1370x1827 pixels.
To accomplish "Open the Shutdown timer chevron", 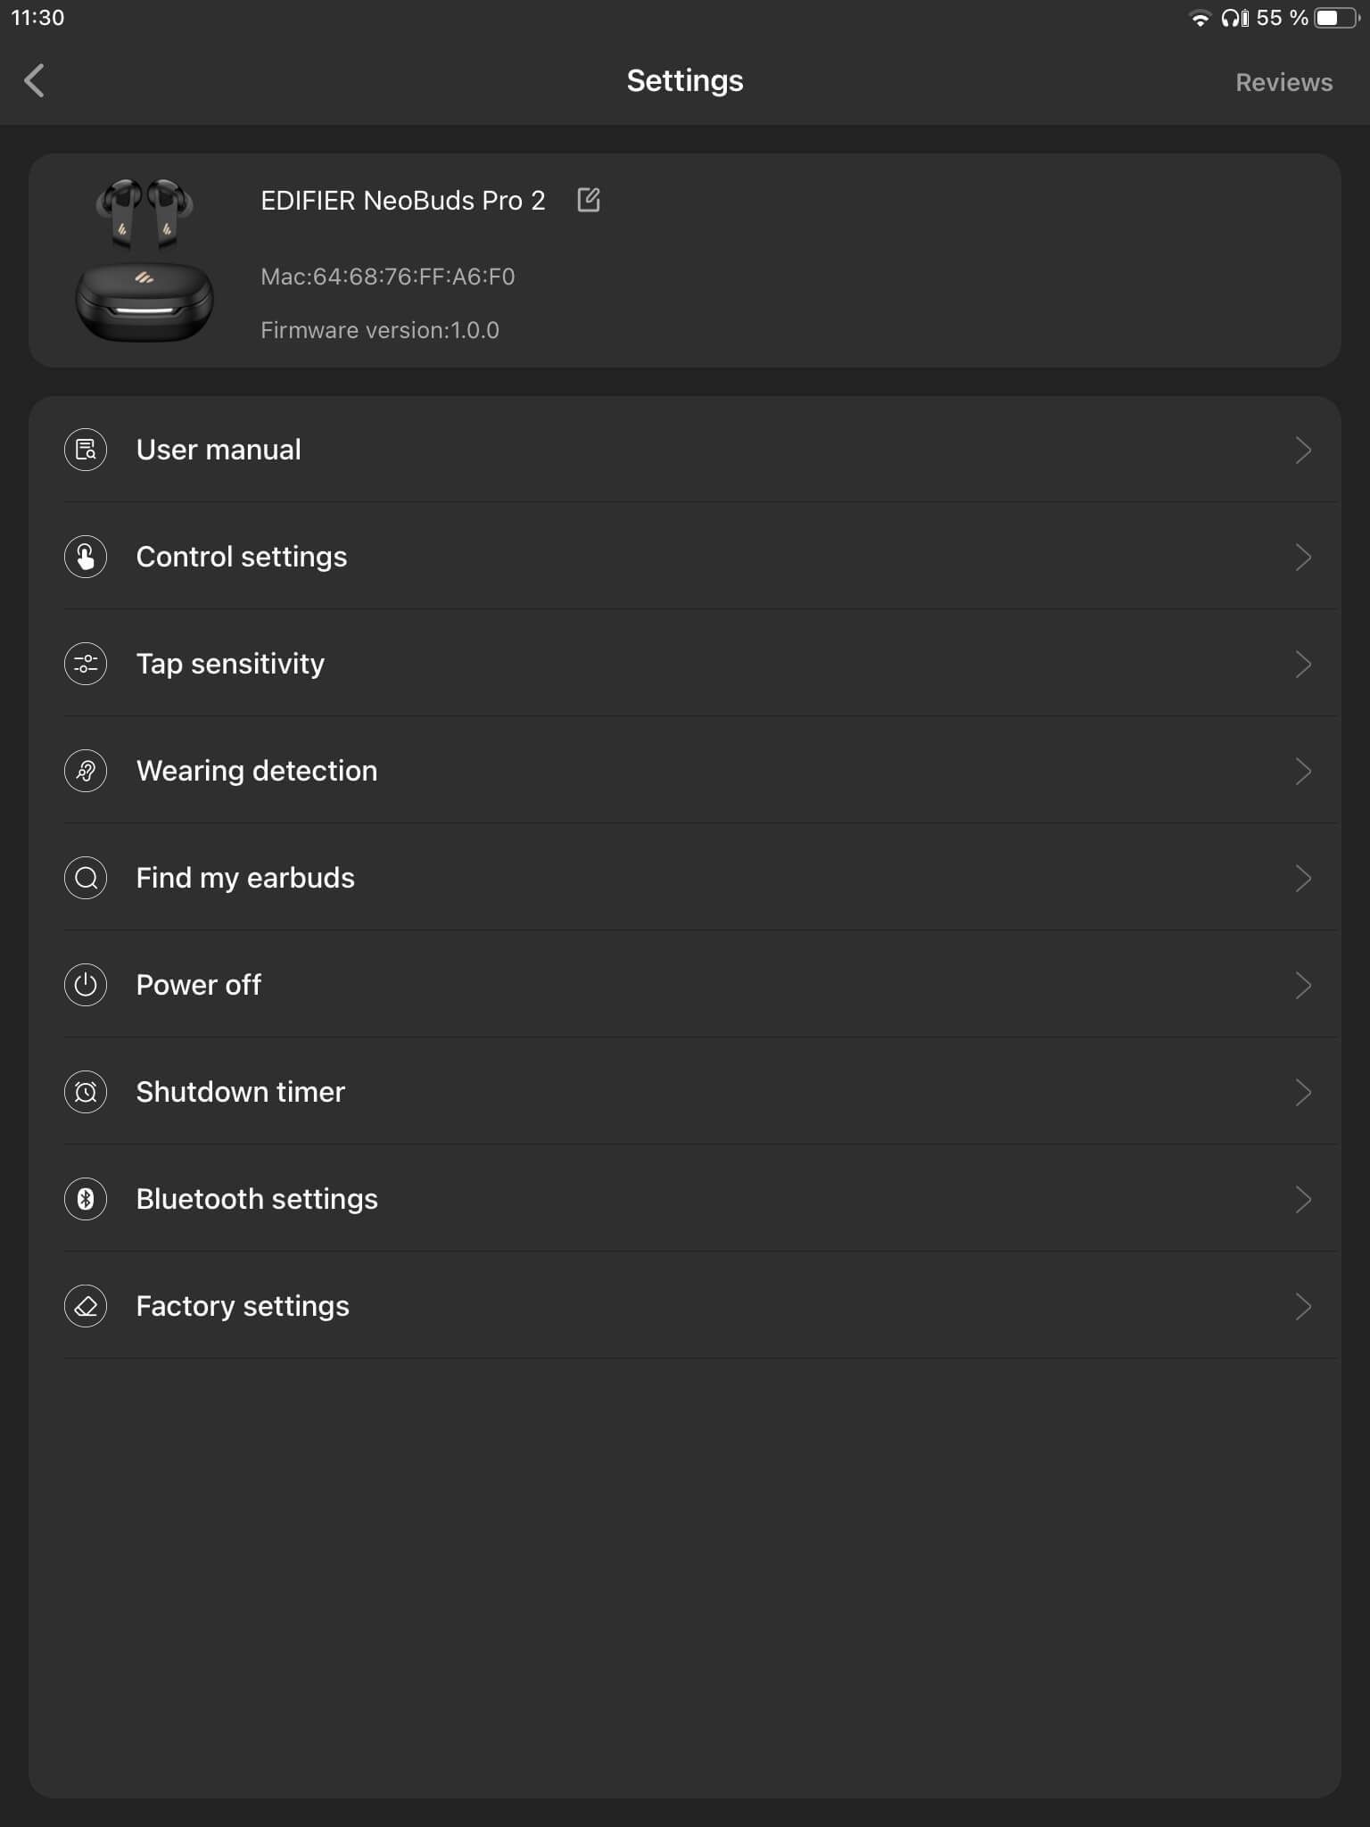I will 1302,1092.
